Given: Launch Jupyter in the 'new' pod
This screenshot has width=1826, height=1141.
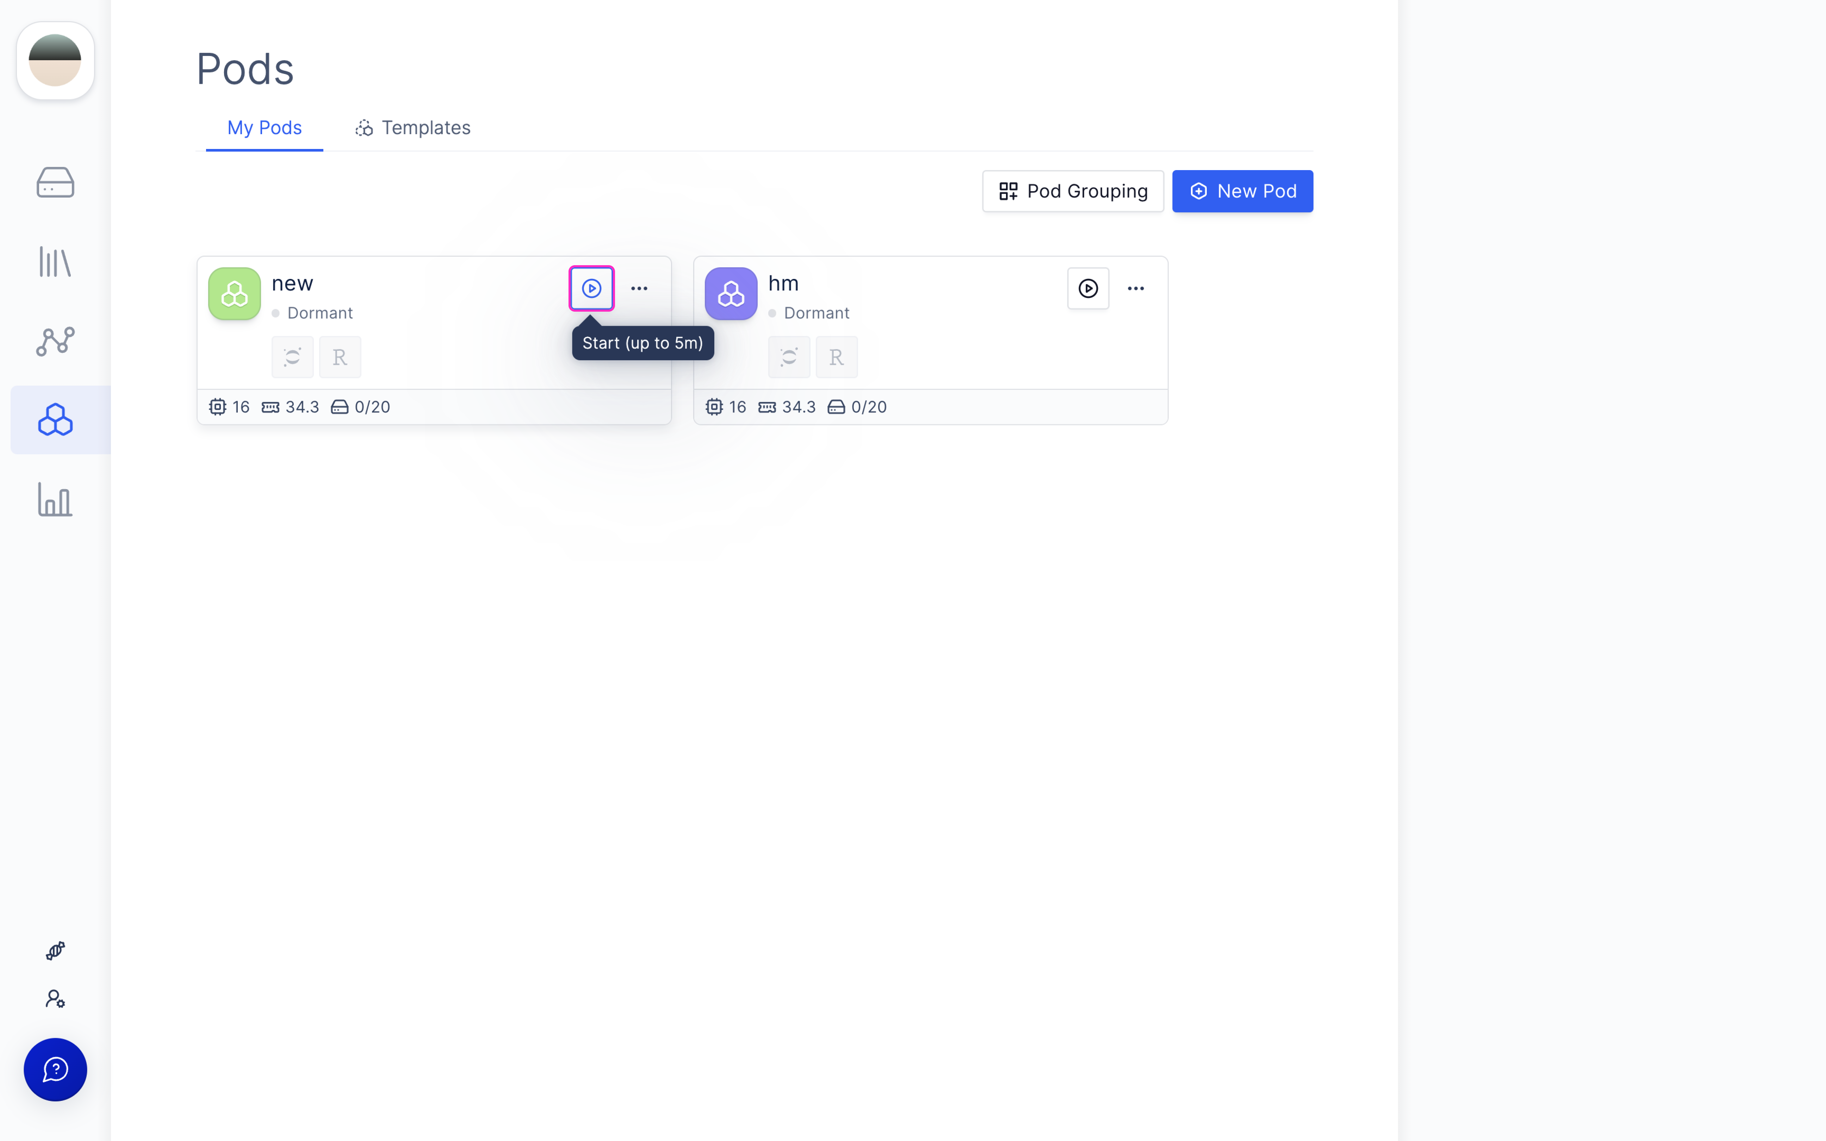Looking at the screenshot, I should [x=292, y=357].
